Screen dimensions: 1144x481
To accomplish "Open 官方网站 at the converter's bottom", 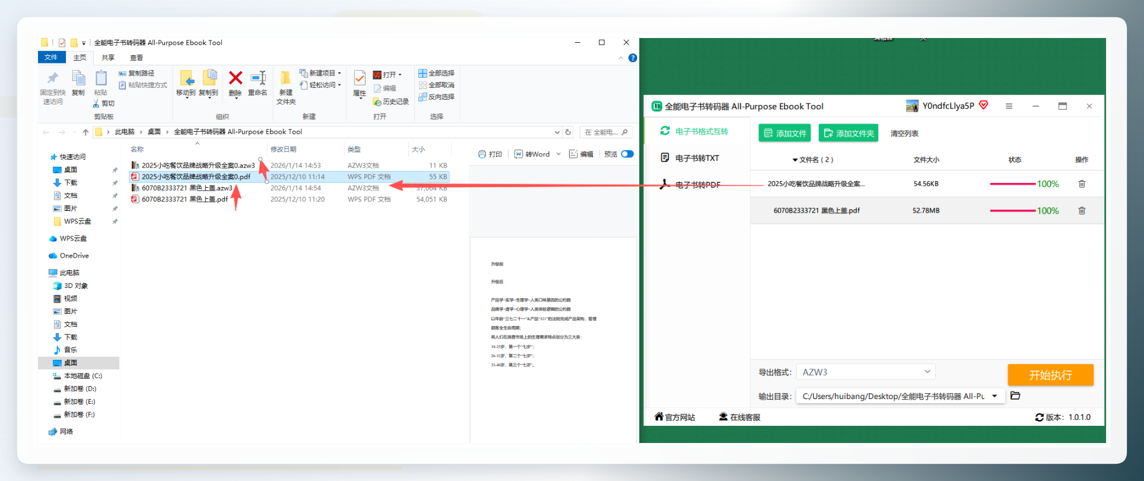I will [x=675, y=417].
